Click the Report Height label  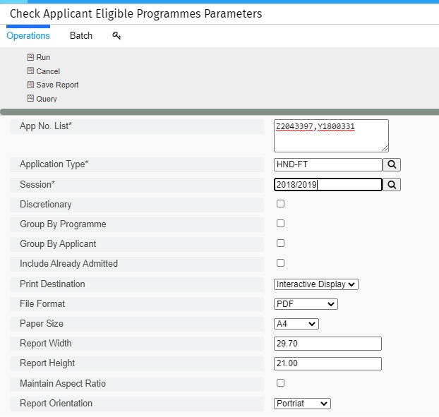pyautogui.click(x=47, y=363)
